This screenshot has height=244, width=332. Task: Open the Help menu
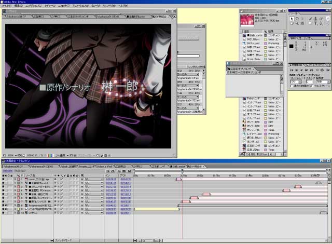(122, 6)
